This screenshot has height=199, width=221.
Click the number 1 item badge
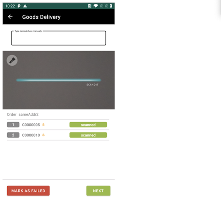click(13, 125)
